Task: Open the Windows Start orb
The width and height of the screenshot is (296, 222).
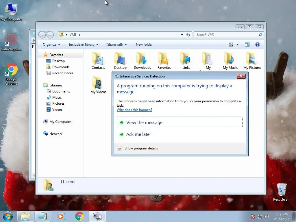Action: coord(8,216)
